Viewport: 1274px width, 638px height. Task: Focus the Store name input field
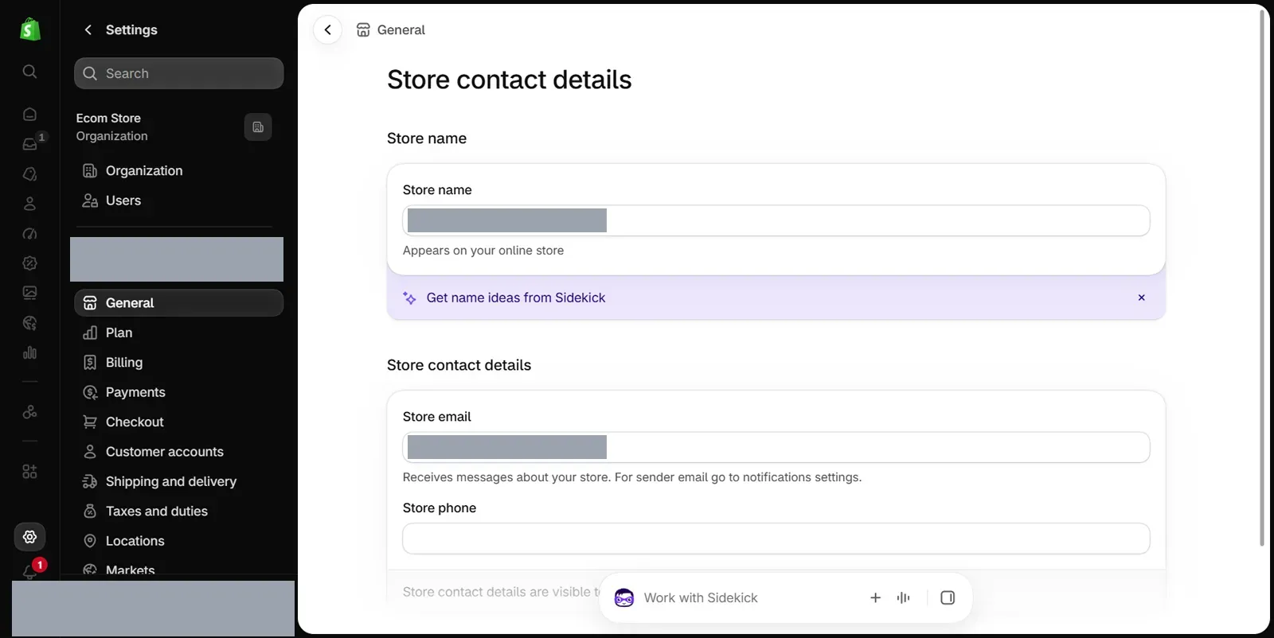coord(776,220)
